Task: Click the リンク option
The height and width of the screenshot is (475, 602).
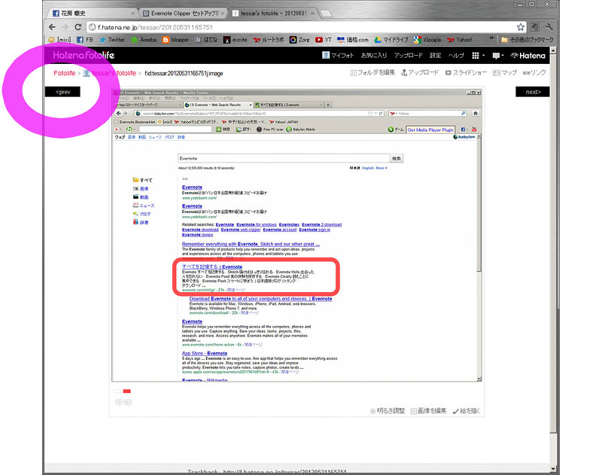Action: click(x=534, y=72)
